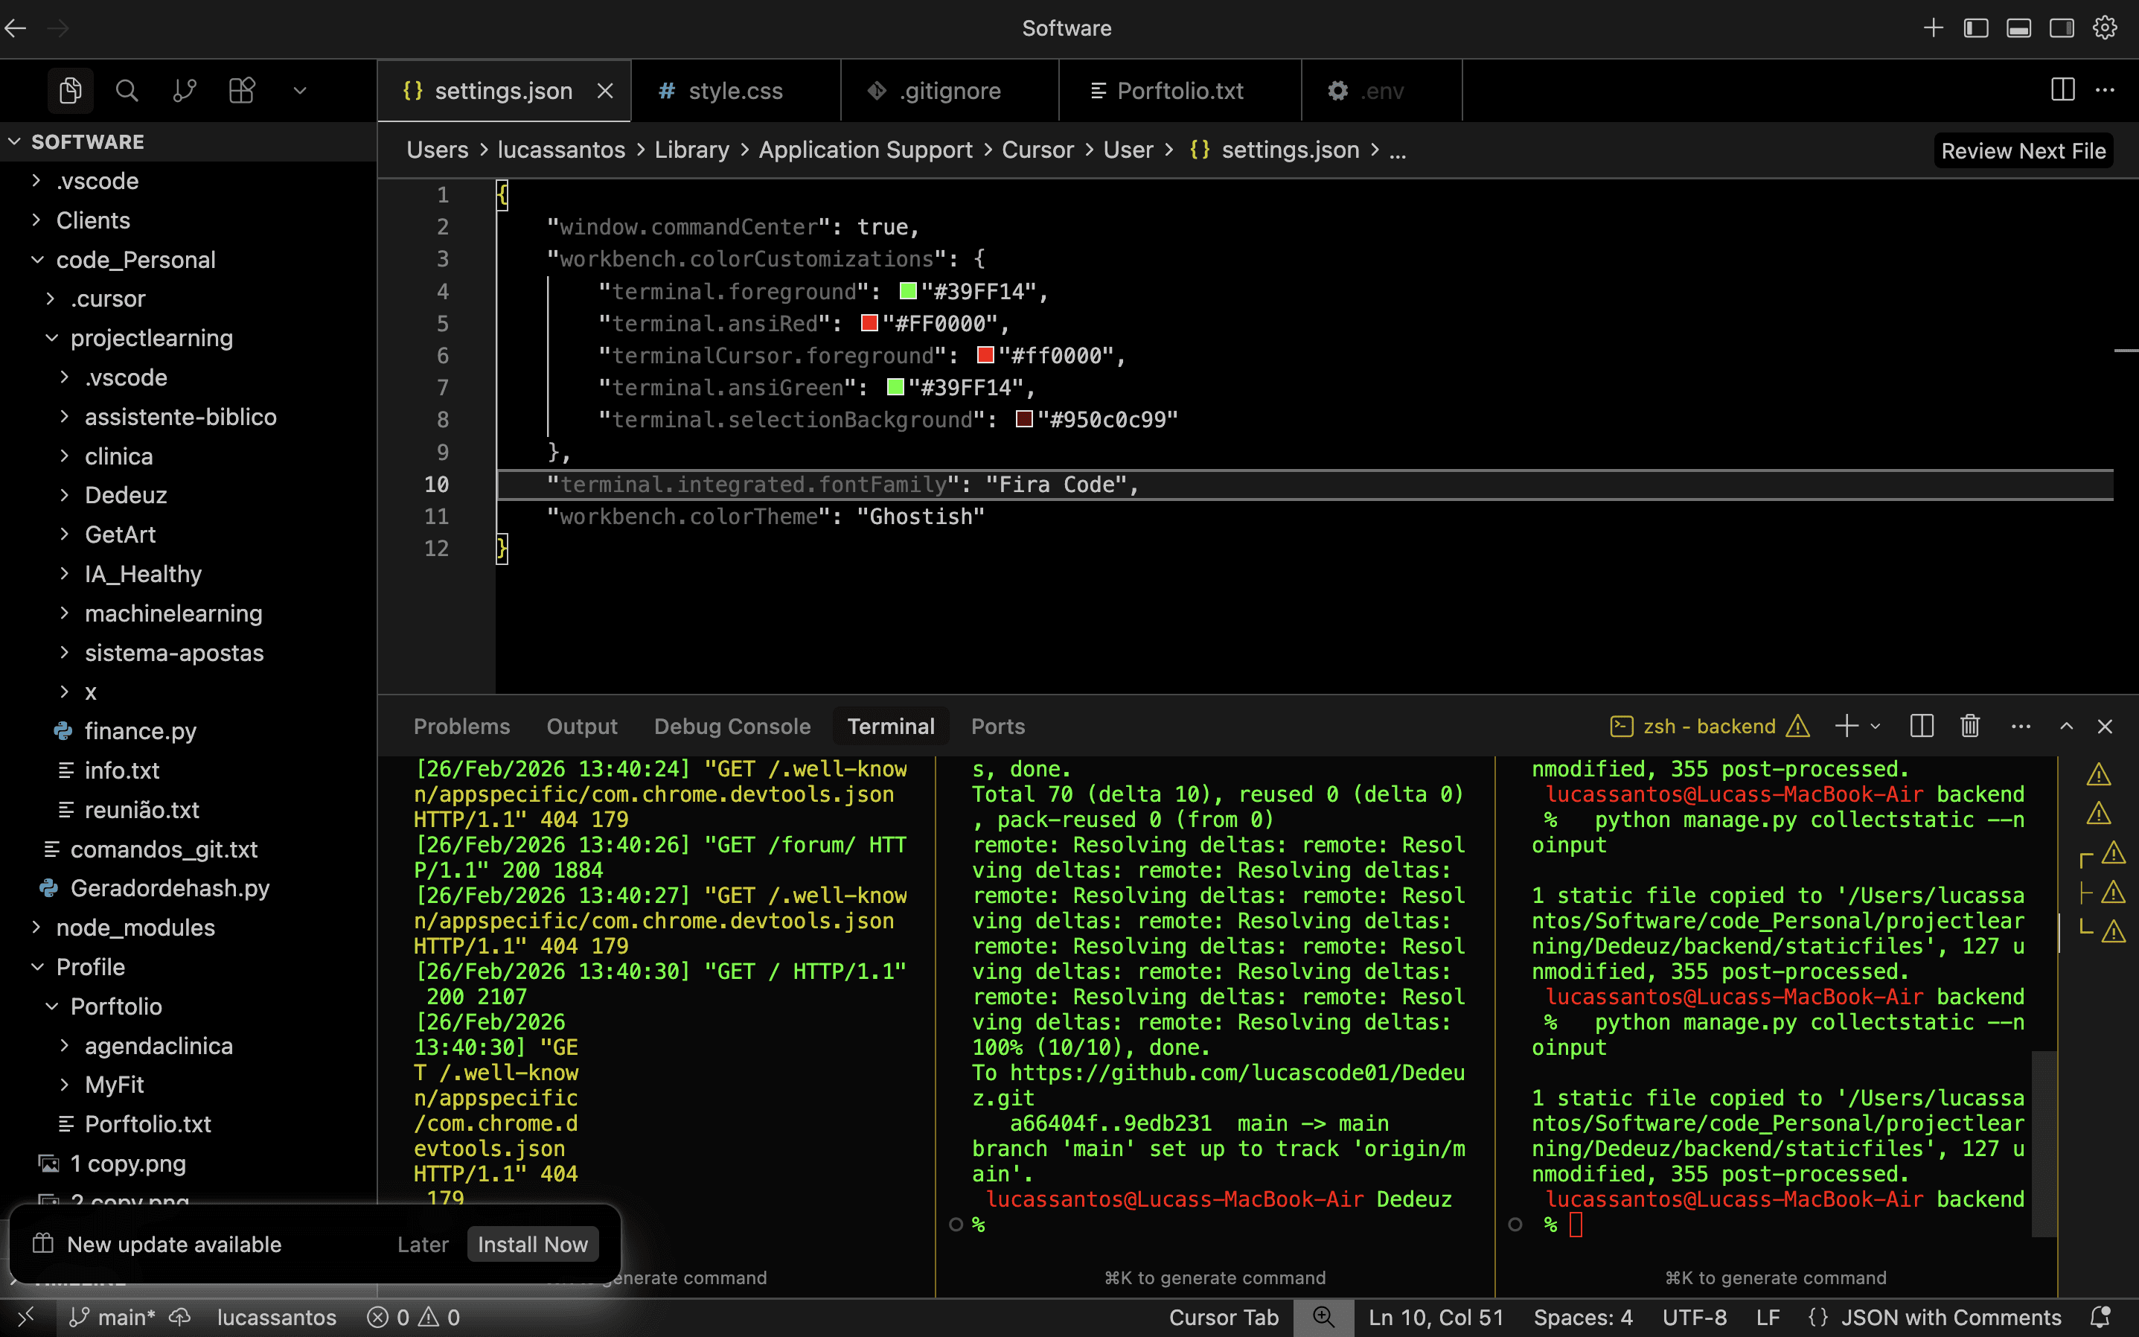Toggle the secondary sidebar layout button
Image resolution: width=2139 pixels, height=1337 pixels.
click(x=2061, y=28)
